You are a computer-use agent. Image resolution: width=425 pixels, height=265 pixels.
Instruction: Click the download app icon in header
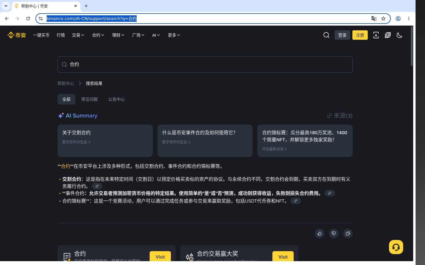pyautogui.click(x=376, y=35)
